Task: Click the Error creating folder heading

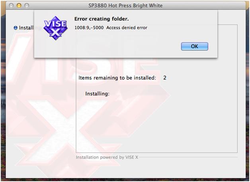Action: tap(102, 19)
